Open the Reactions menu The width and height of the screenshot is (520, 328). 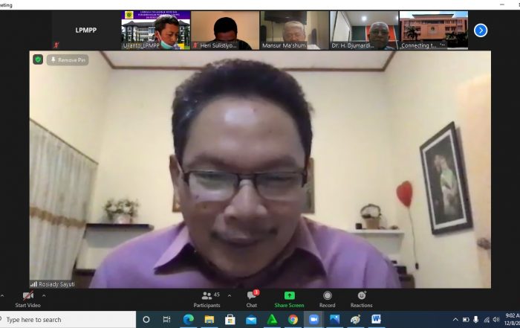(x=362, y=300)
